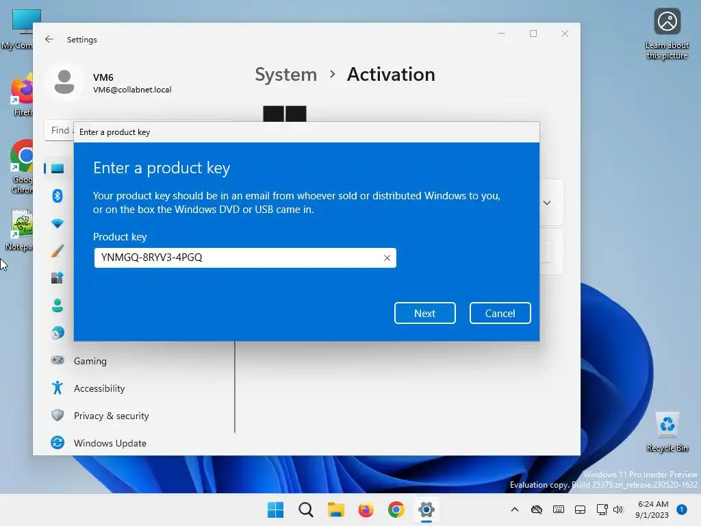Go back using the Settings back arrow
This screenshot has height=526, width=701.
click(x=49, y=39)
